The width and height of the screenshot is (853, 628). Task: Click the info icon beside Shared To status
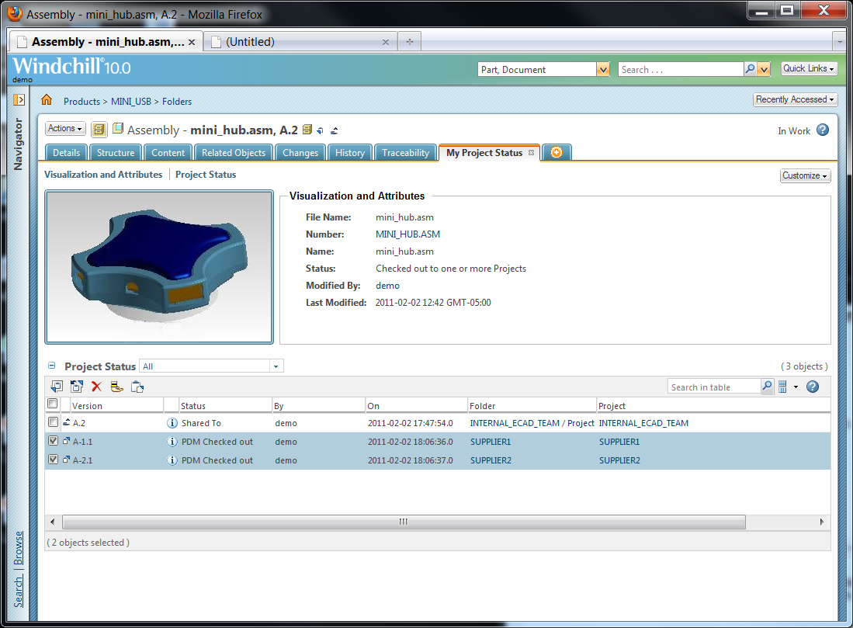coord(172,422)
